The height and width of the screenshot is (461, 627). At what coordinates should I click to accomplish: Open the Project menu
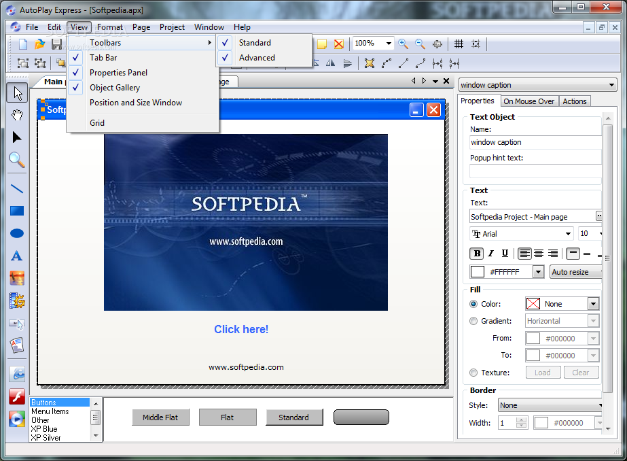click(172, 27)
